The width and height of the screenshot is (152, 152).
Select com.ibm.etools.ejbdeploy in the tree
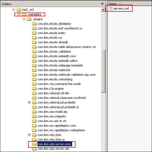[x=54, y=24]
